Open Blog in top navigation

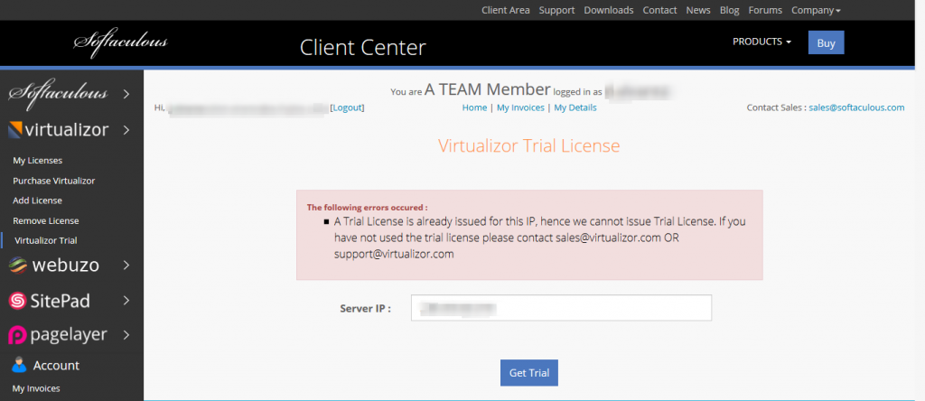730,10
